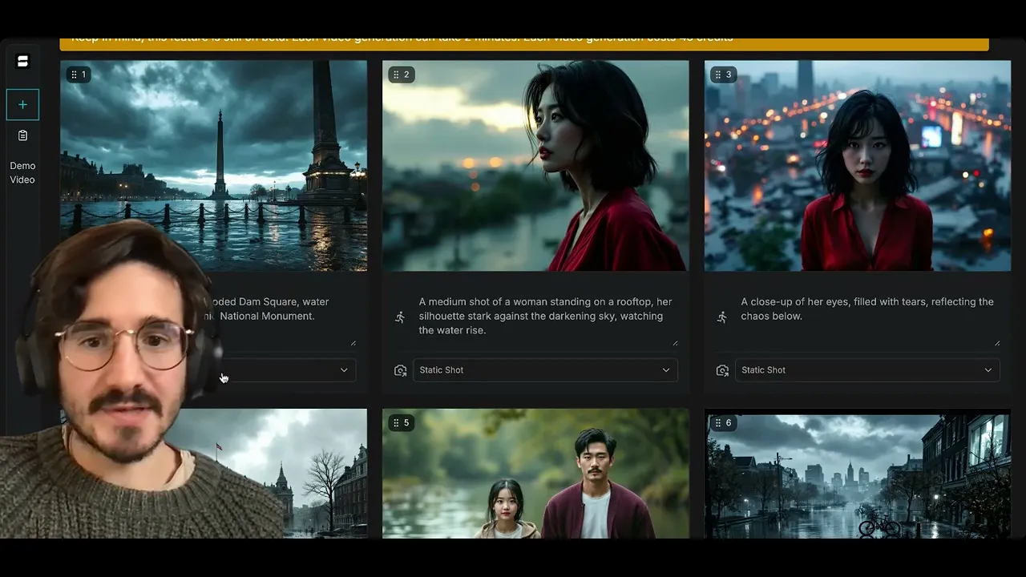The width and height of the screenshot is (1026, 577).
Task: Expand scene 1 camera dropdown chevron
Action: pyautogui.click(x=344, y=370)
